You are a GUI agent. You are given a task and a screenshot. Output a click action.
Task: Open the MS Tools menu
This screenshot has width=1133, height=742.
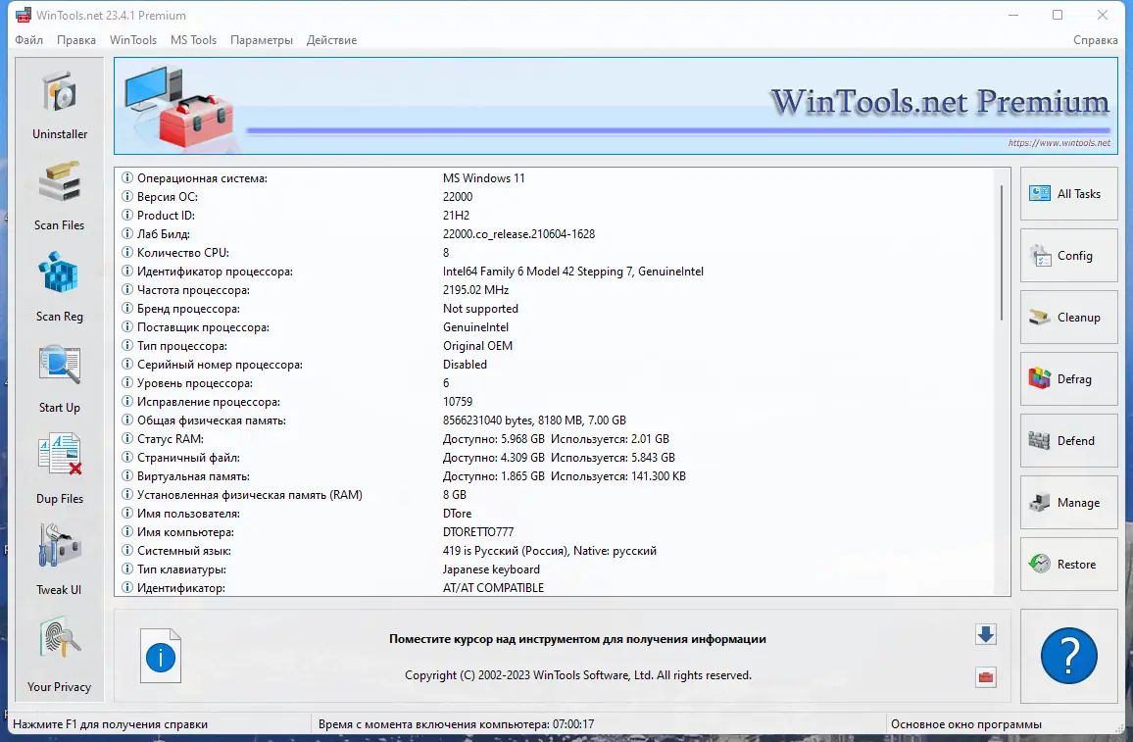pos(193,40)
